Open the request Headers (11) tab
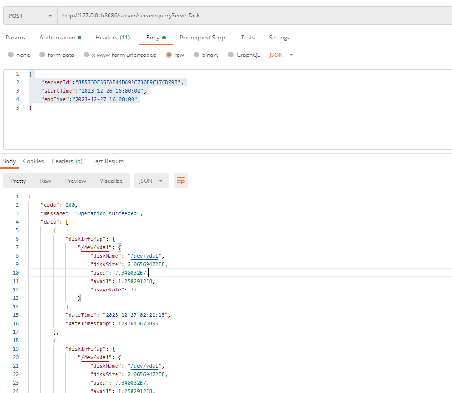 (x=112, y=38)
